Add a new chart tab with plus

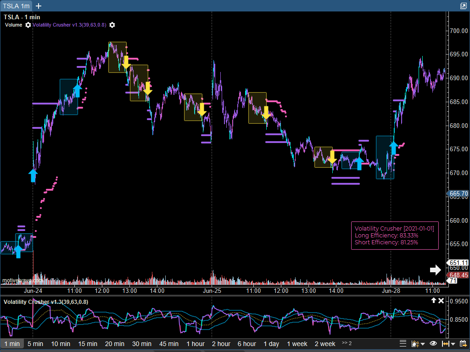tap(39, 5)
